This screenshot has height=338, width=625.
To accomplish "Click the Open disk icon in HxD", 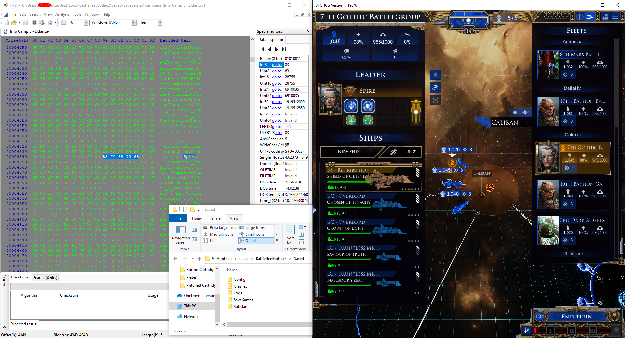I will click(42, 22).
